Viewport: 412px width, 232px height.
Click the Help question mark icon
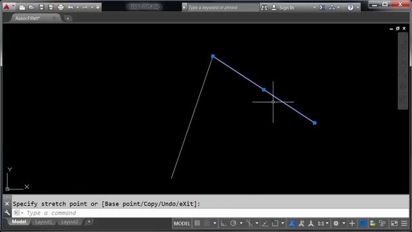coord(350,8)
